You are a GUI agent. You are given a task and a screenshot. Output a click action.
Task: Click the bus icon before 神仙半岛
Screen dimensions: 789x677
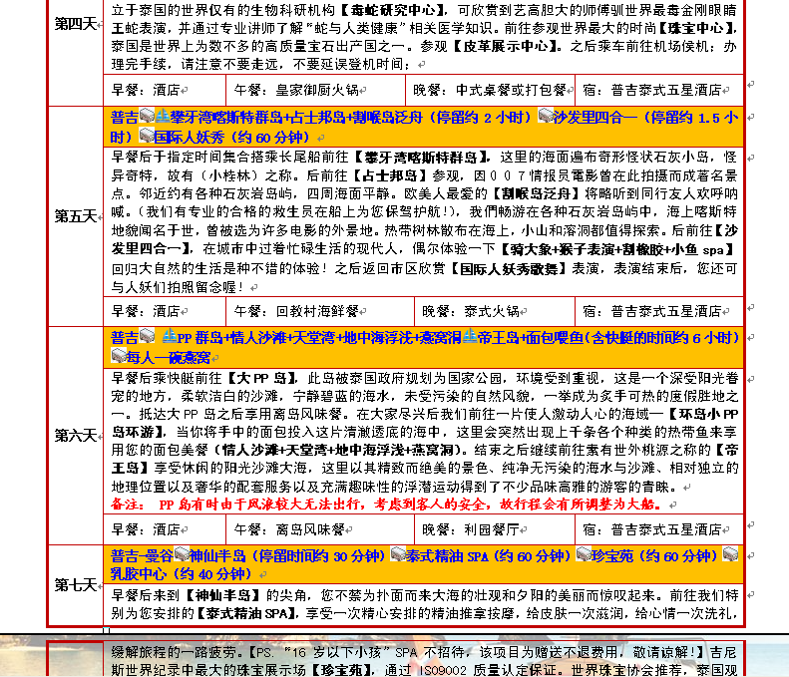click(181, 554)
